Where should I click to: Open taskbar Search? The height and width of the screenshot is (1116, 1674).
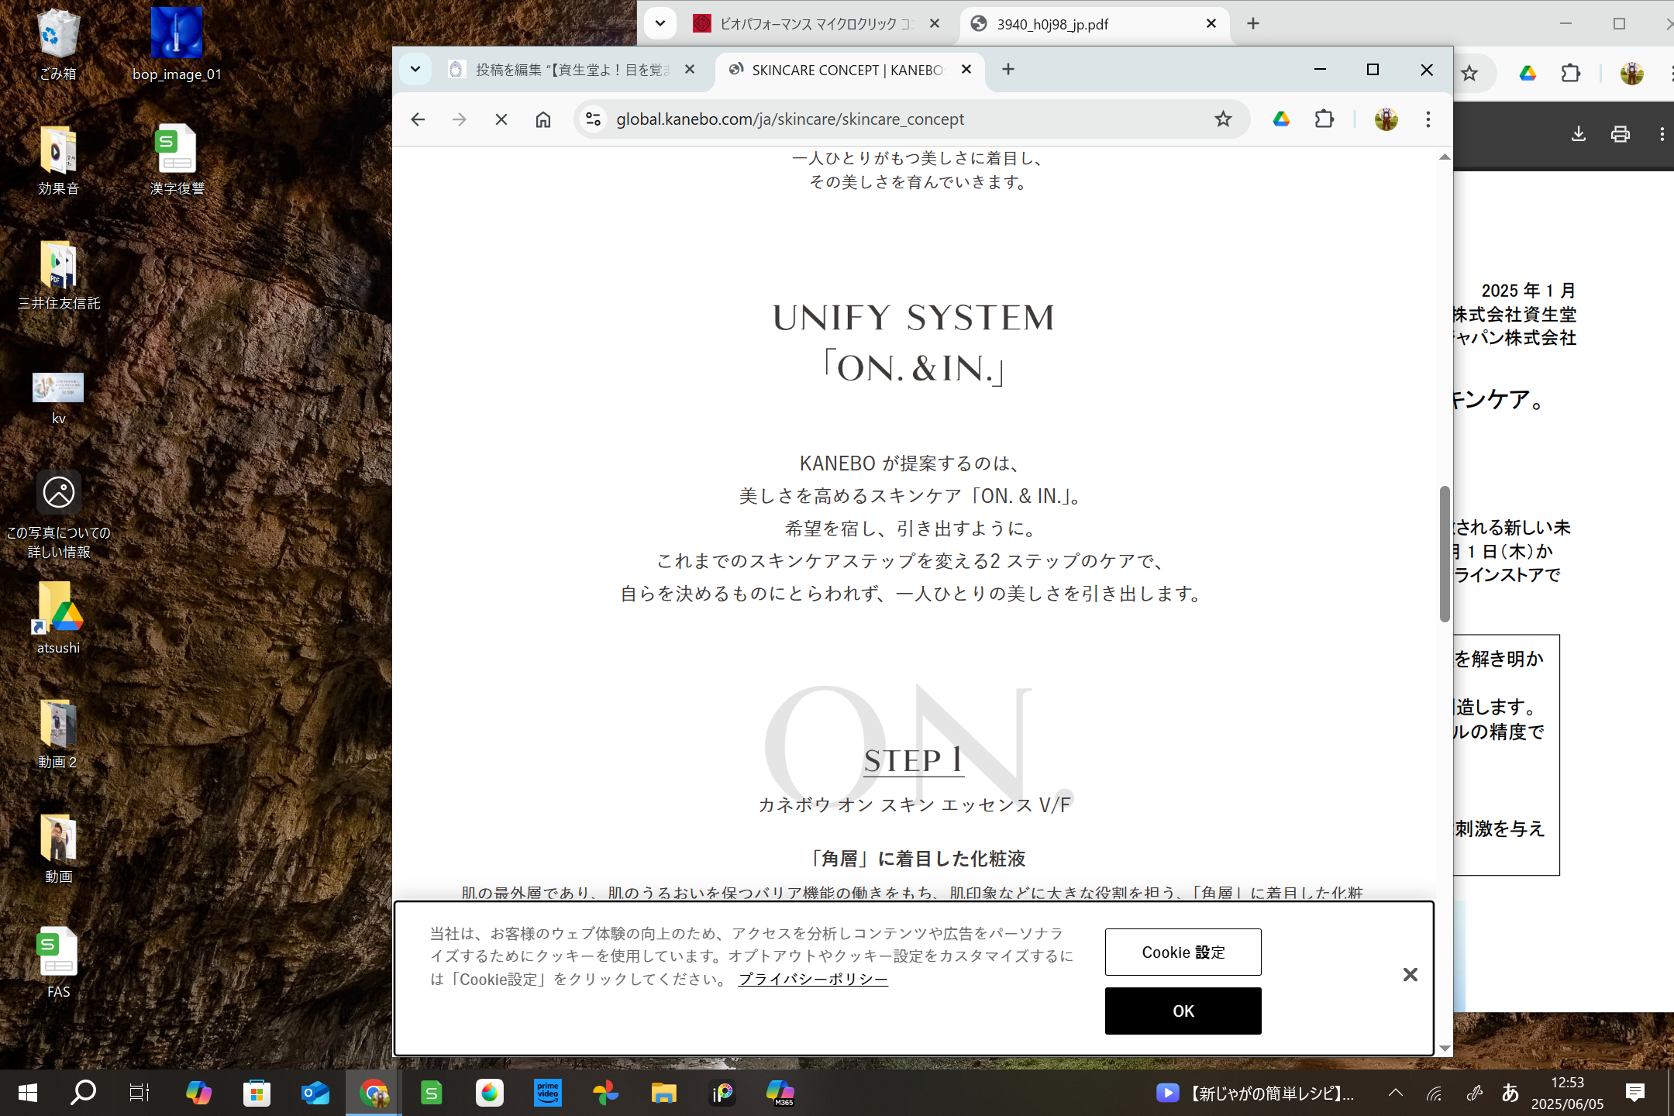(83, 1093)
